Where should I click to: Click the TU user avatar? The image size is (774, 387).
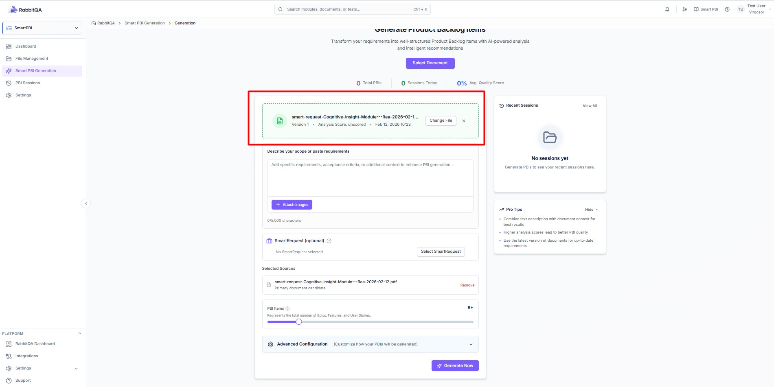point(741,9)
